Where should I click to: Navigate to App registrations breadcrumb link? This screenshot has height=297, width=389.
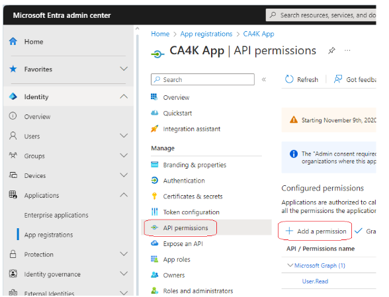(x=206, y=34)
